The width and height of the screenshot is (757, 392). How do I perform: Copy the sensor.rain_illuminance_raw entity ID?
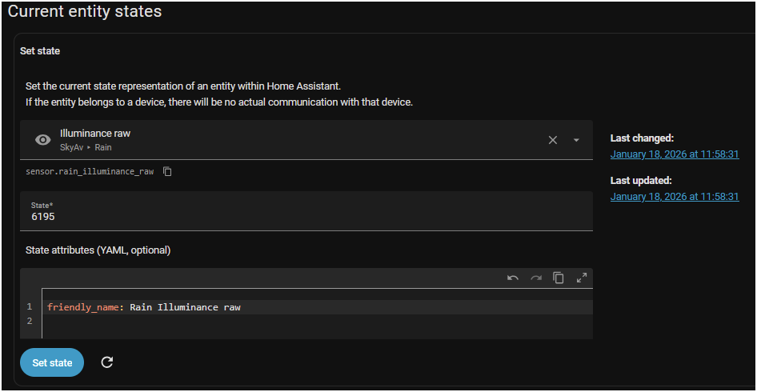pos(167,171)
